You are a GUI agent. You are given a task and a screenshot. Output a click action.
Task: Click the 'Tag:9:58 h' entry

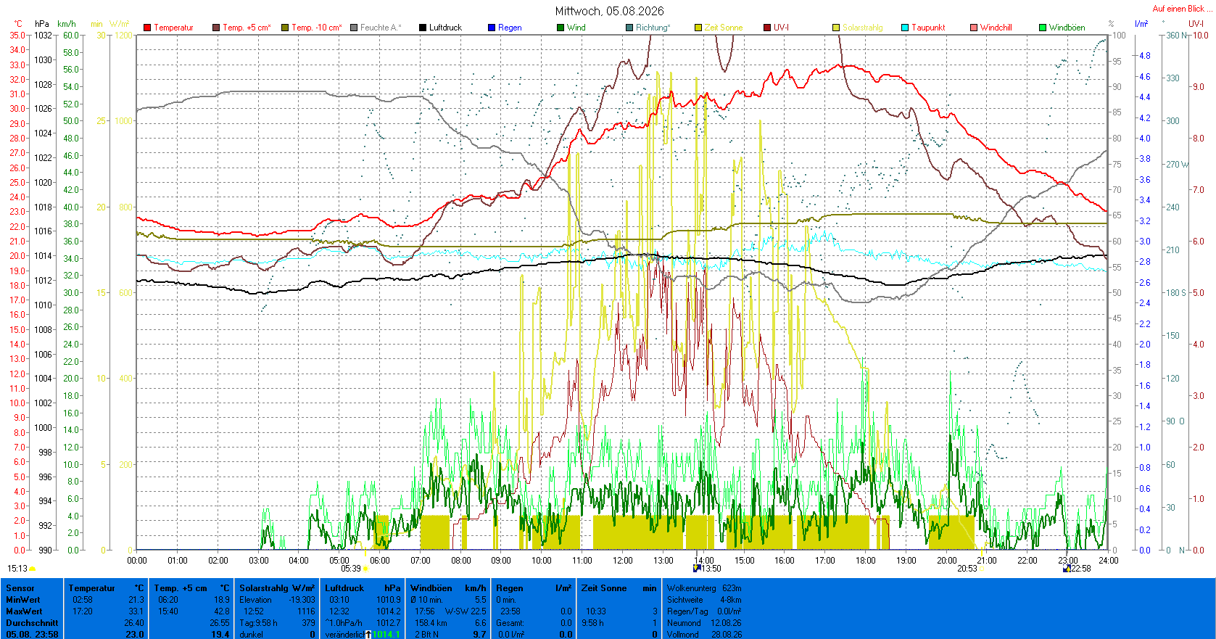click(x=258, y=623)
